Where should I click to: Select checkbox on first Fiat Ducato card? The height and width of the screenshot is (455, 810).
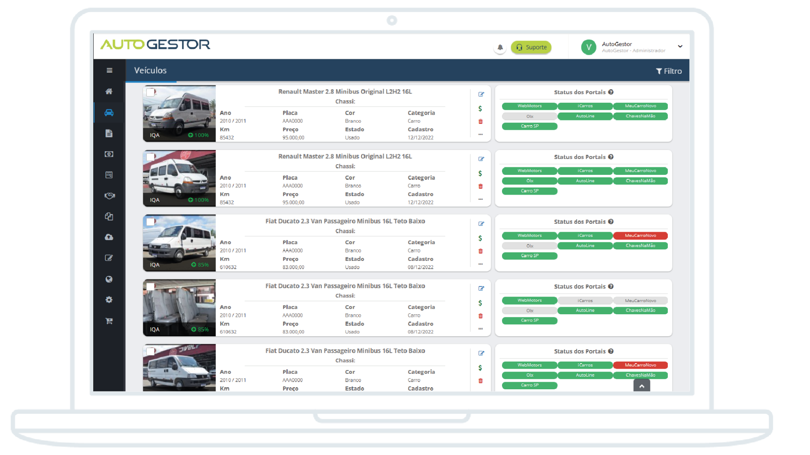(151, 222)
